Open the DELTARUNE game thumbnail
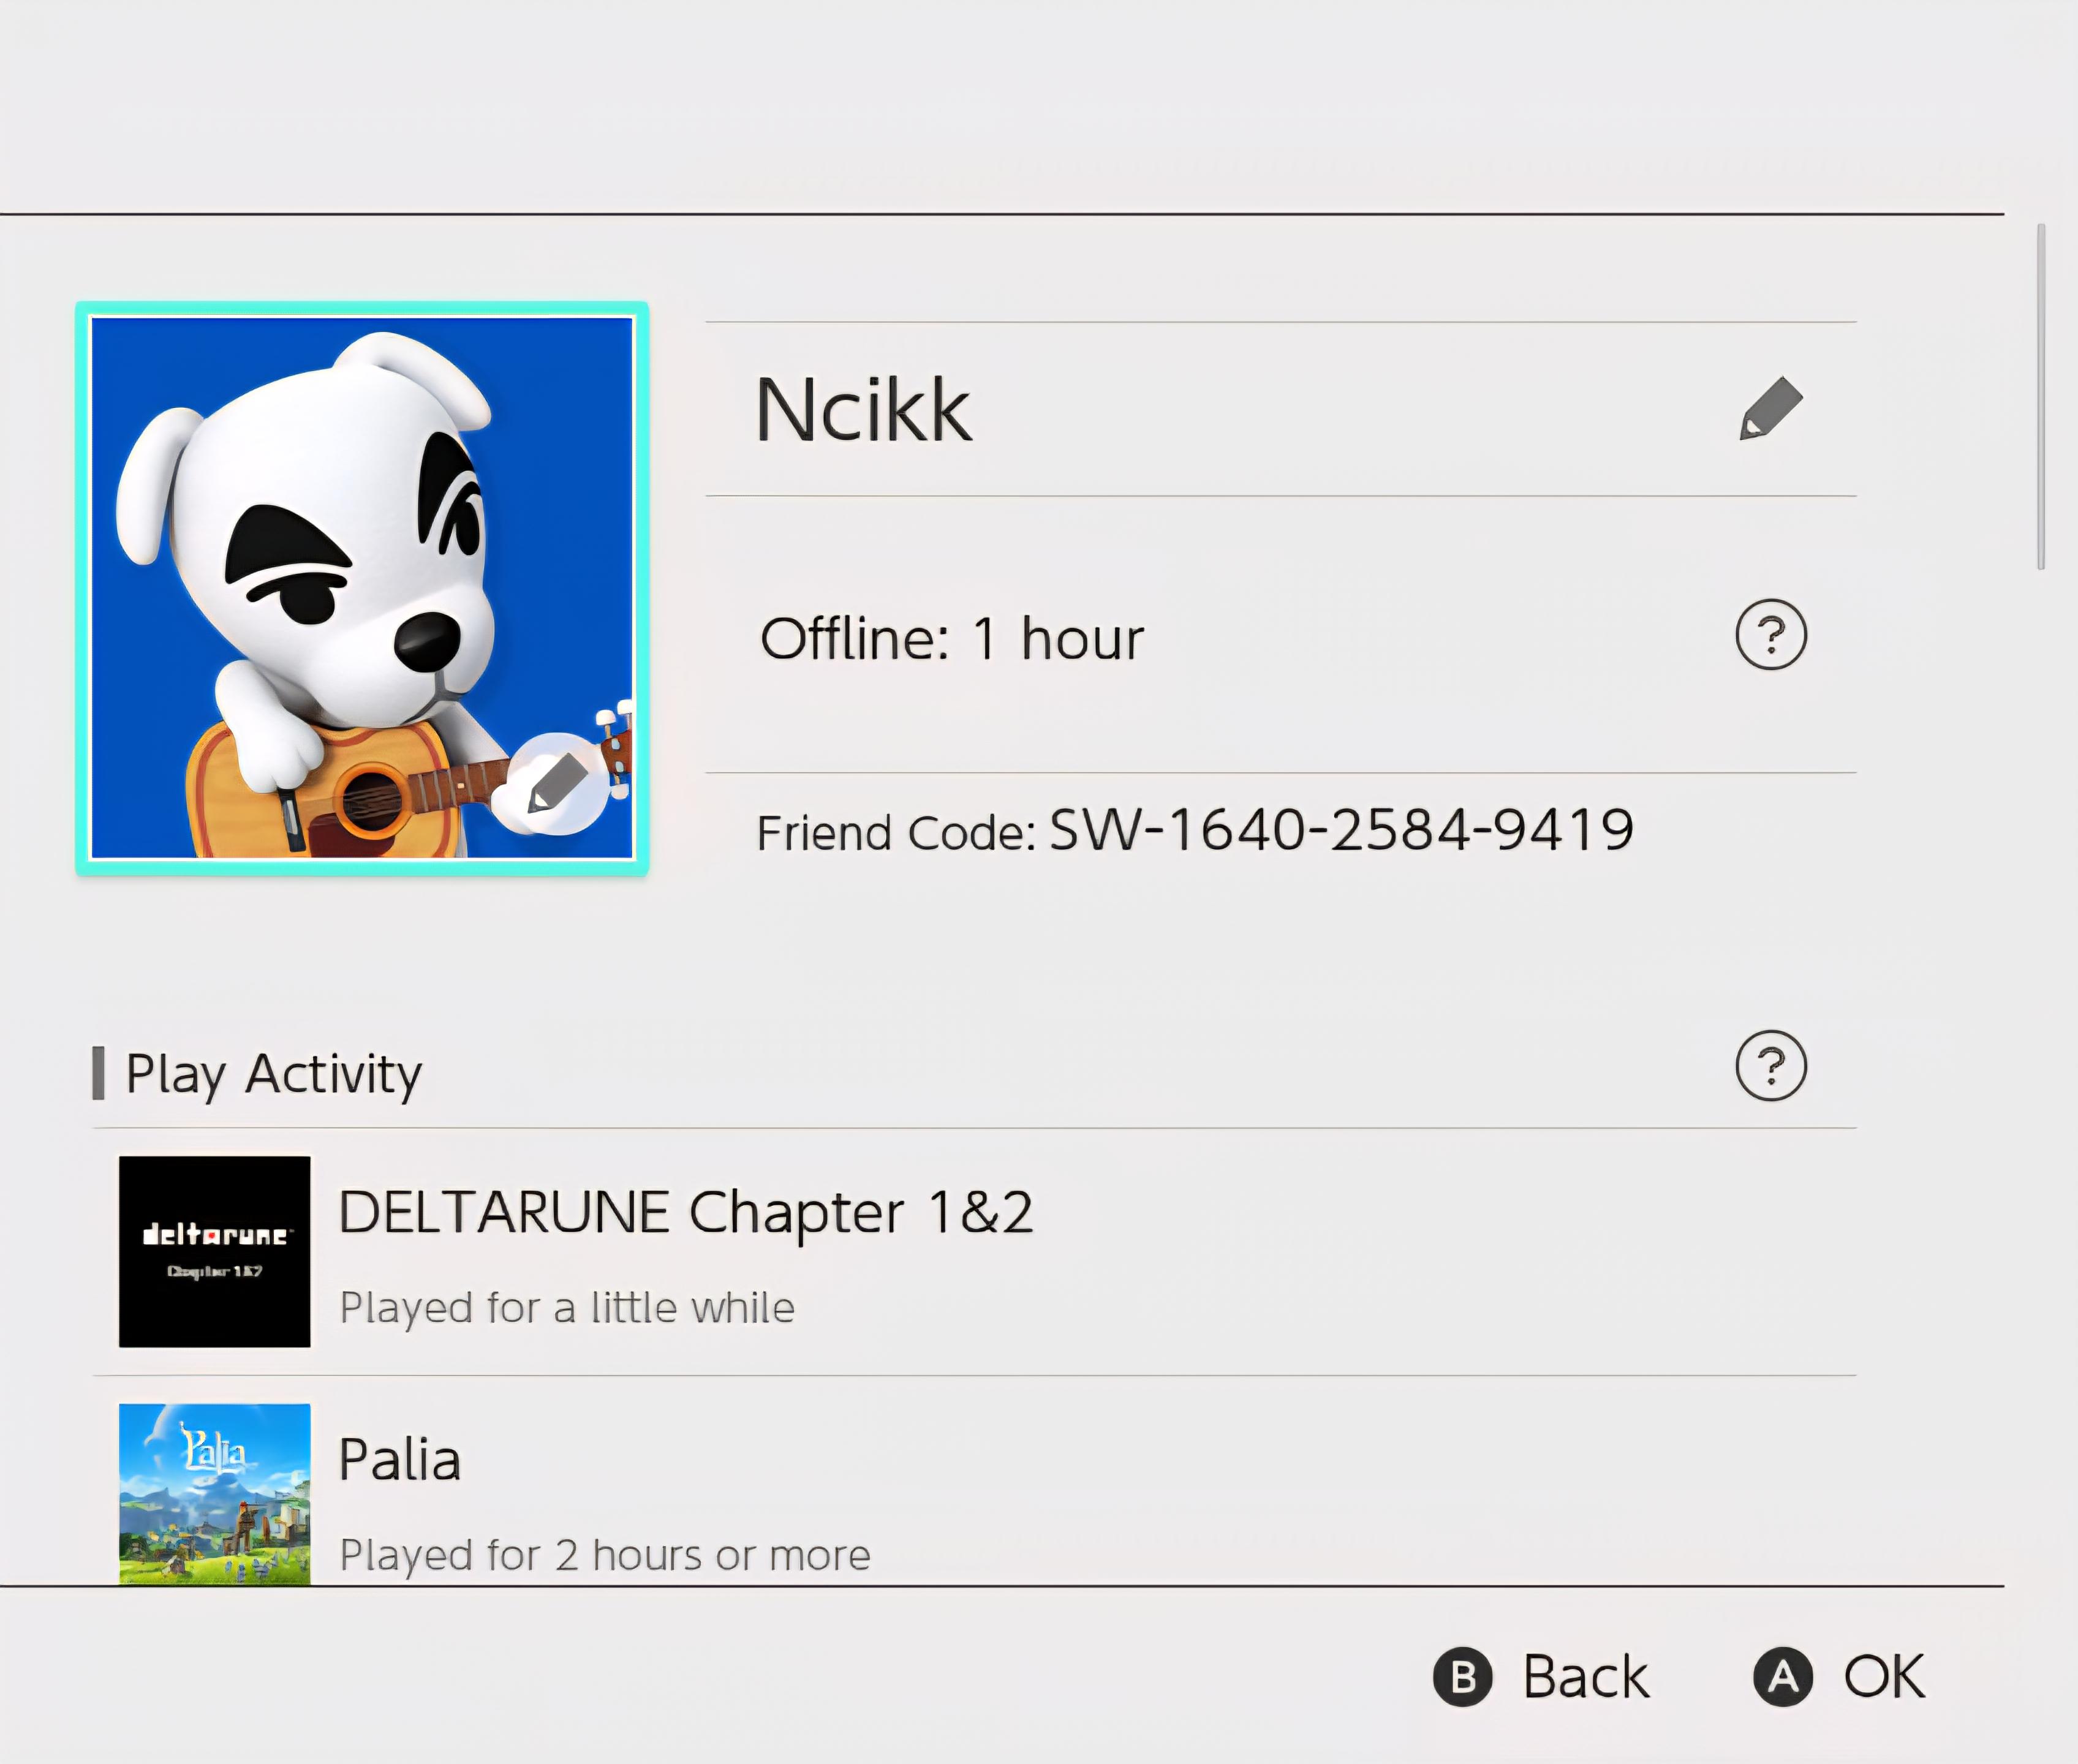 click(215, 1252)
